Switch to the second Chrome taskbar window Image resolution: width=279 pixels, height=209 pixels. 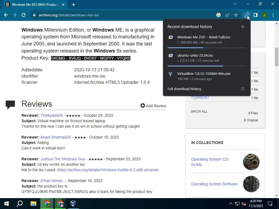pyautogui.click(x=60, y=204)
